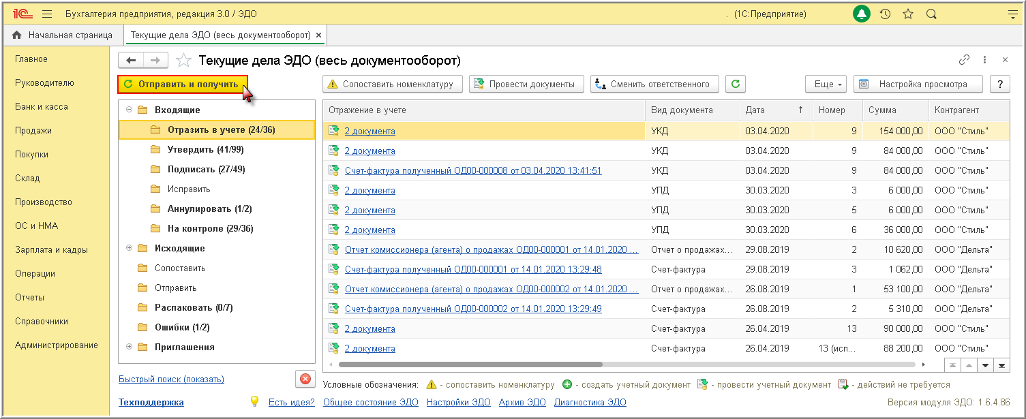Open the main hamburger menu
This screenshot has height=419, width=1026.
click(x=47, y=14)
